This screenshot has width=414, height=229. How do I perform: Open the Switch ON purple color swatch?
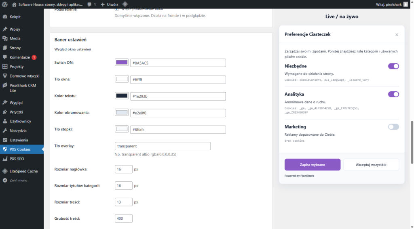[x=122, y=63]
